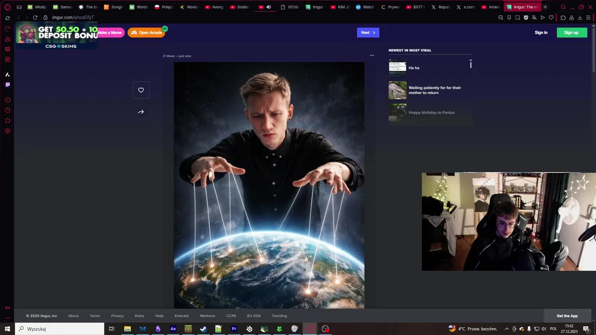Go forward in browser history
Viewport: 596px width, 335px height.
point(27,18)
